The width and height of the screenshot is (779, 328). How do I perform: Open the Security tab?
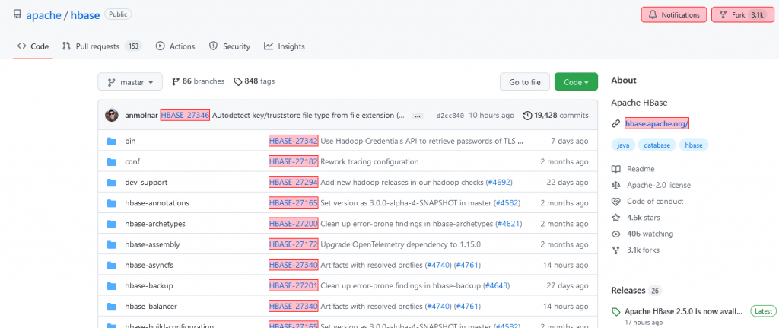pyautogui.click(x=230, y=46)
